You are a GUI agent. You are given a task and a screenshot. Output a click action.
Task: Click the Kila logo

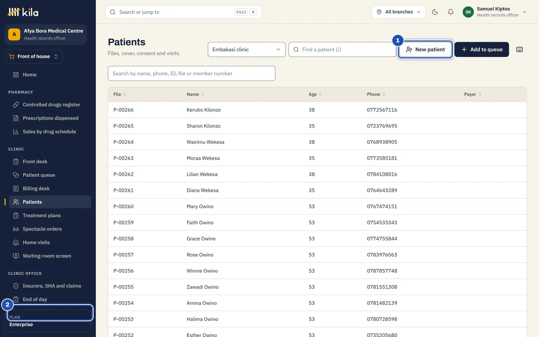(23, 12)
